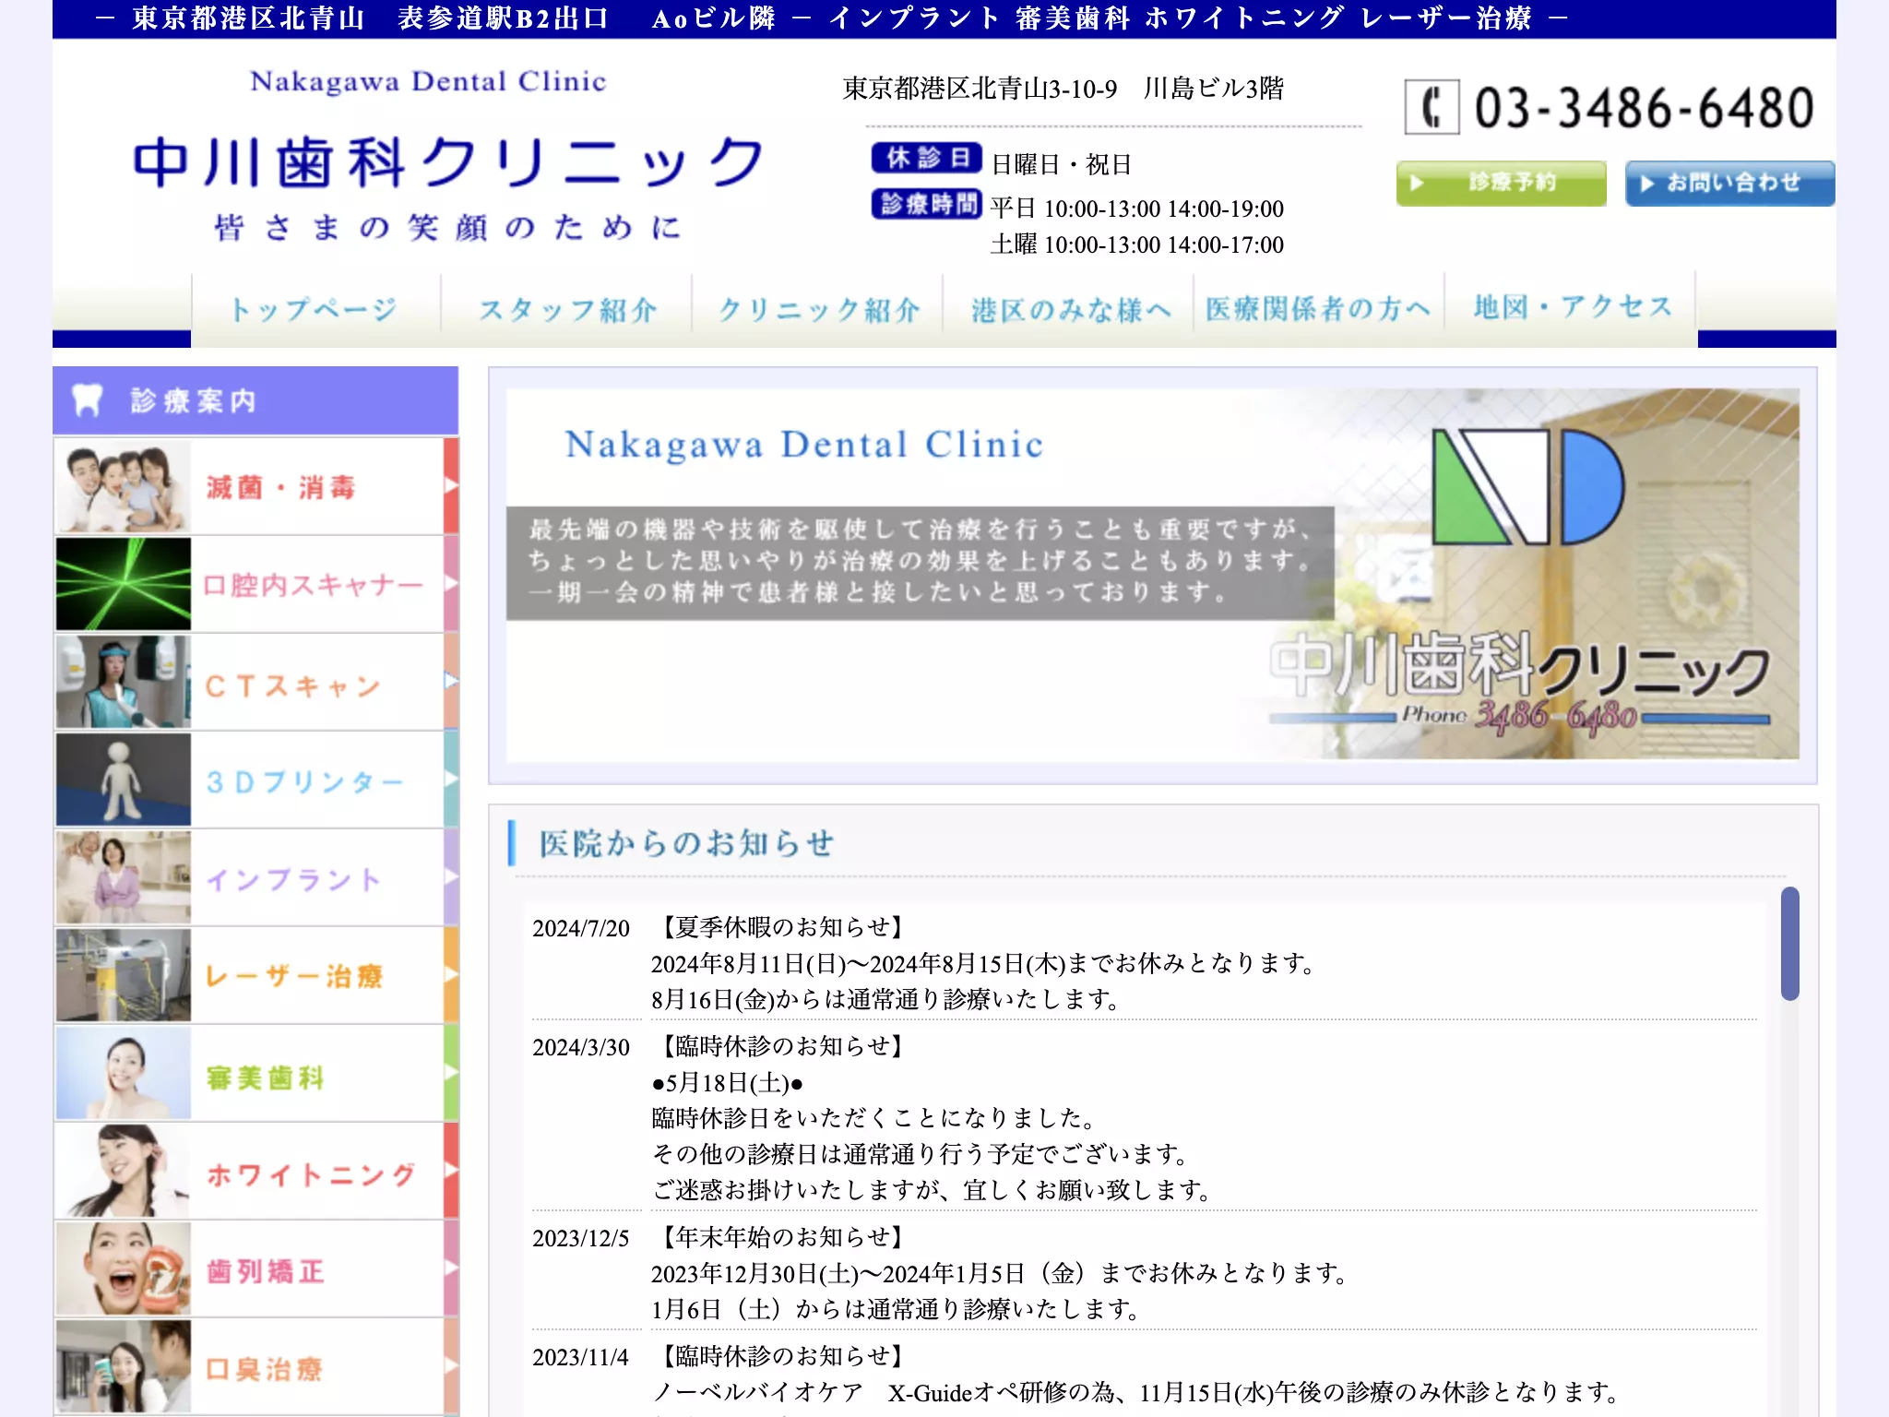Click the 審美歯科 woman thumbnail
The image size is (1889, 1417).
click(124, 1073)
